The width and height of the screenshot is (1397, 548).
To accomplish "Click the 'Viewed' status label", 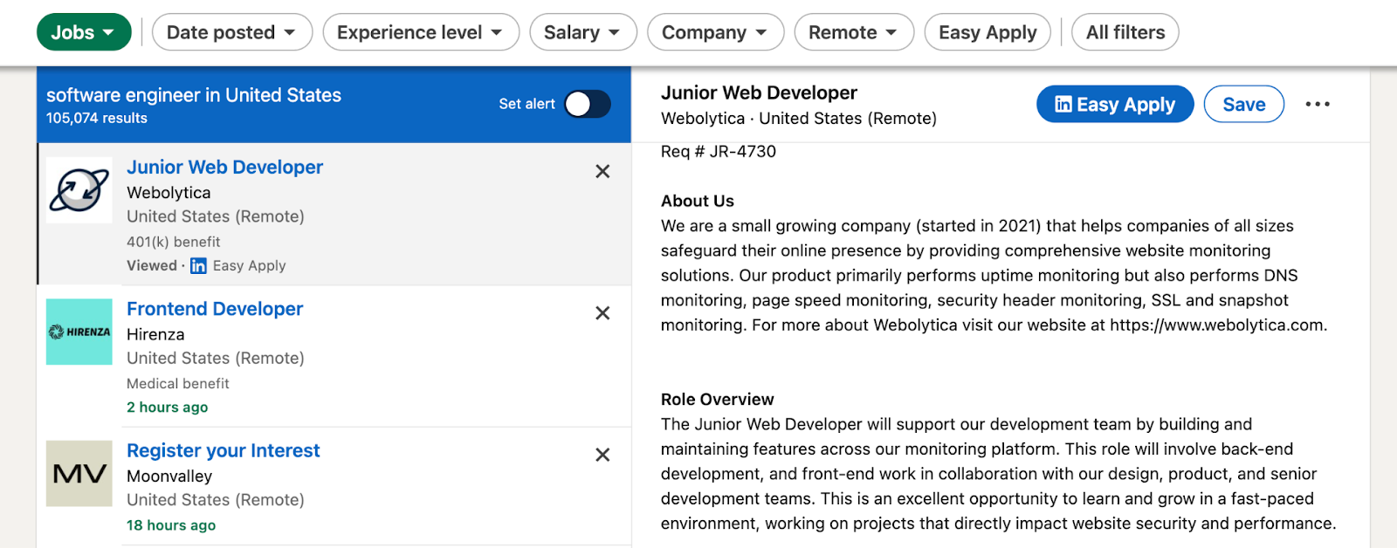I will tap(152, 265).
